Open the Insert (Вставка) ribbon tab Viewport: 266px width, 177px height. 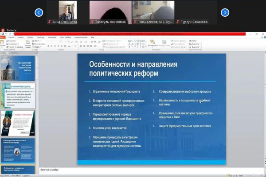click(20, 38)
